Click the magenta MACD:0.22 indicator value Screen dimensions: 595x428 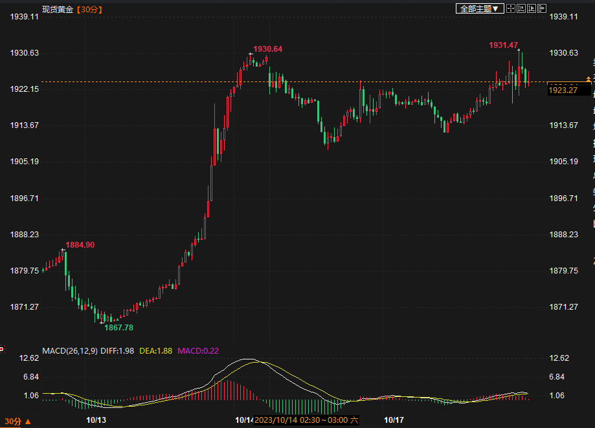click(198, 351)
